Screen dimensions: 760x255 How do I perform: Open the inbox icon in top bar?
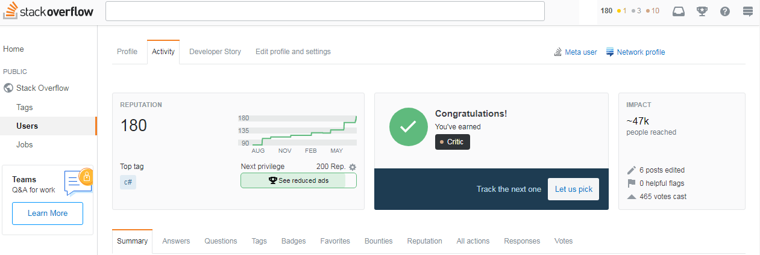click(x=679, y=11)
